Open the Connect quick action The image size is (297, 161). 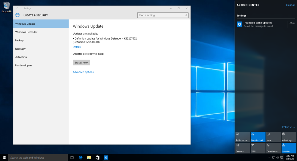click(x=243, y=148)
